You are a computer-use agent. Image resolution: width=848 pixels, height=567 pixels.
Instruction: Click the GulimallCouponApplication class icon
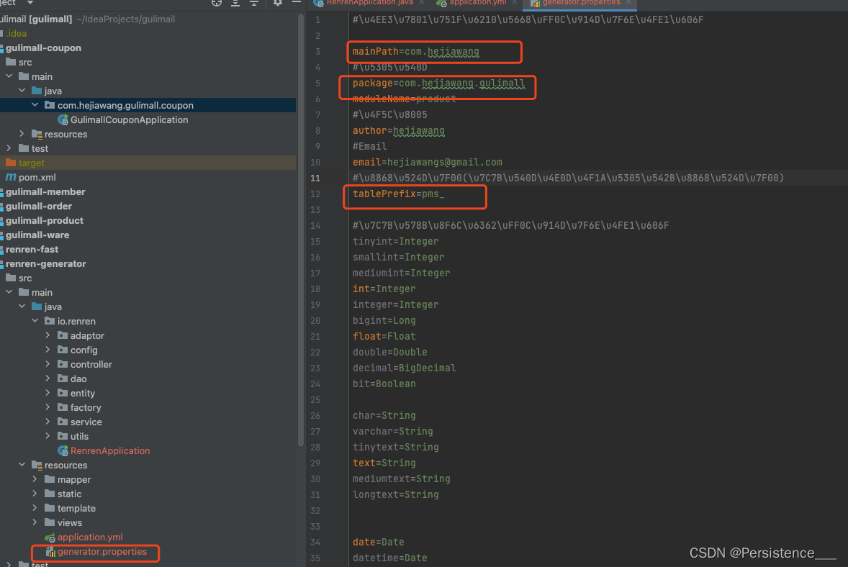click(63, 120)
